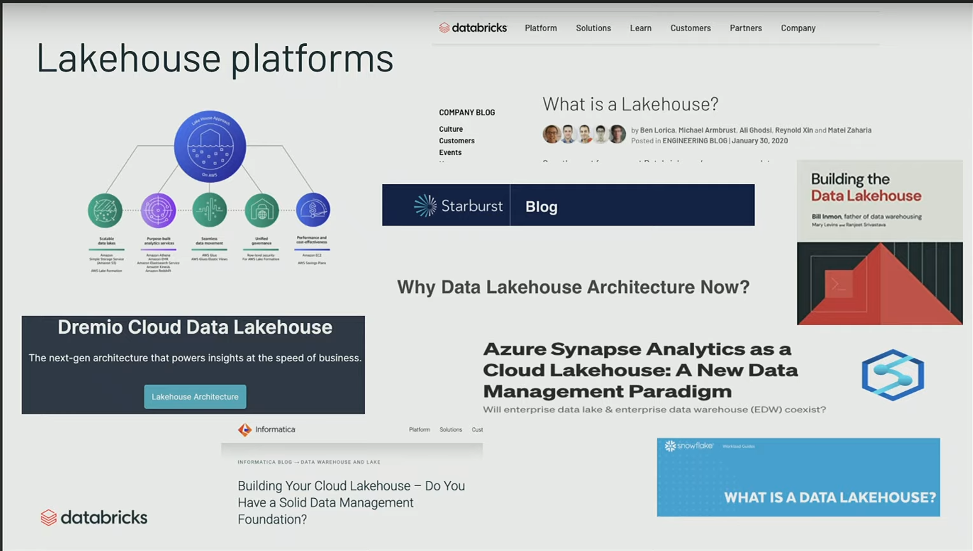Click the Scalable data lakes label
973x551 pixels.
pos(106,241)
